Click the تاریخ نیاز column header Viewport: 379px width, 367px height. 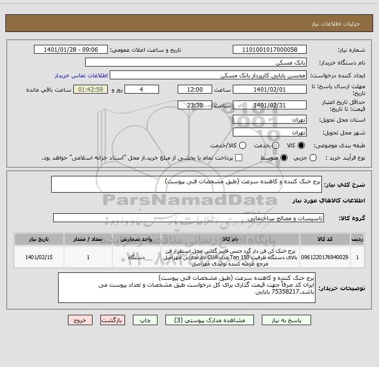(x=39, y=239)
